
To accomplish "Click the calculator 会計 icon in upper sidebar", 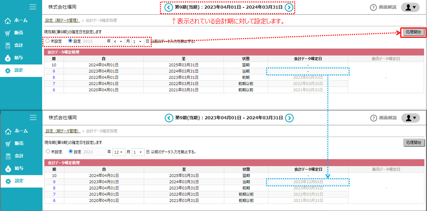I will coord(8,46).
